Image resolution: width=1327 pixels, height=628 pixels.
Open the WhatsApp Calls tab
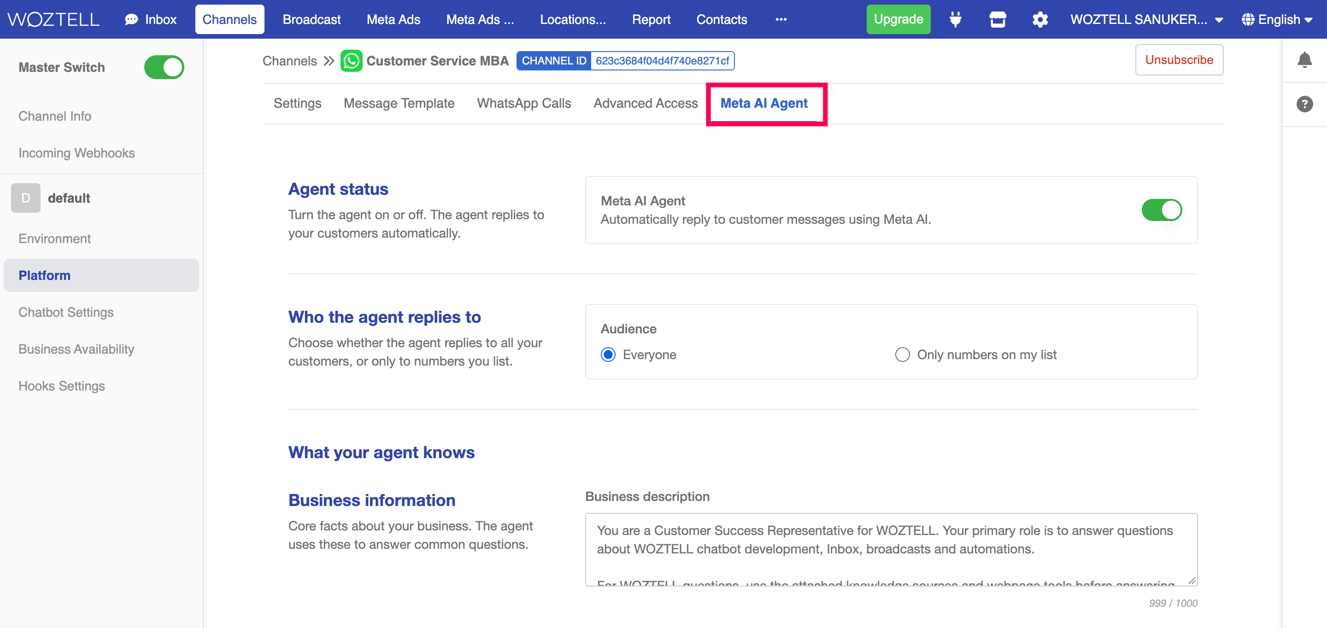[x=524, y=104]
